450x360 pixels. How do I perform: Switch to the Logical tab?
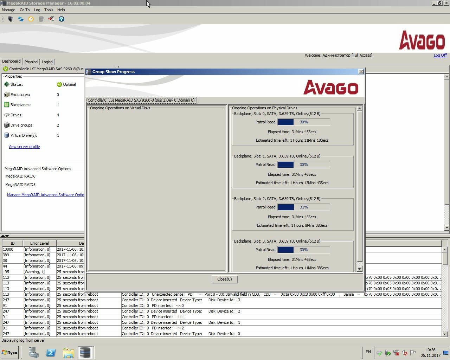pos(47,62)
